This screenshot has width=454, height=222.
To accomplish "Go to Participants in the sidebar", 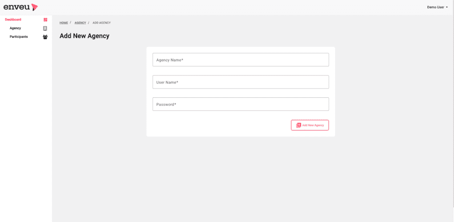I will pyautogui.click(x=19, y=37).
